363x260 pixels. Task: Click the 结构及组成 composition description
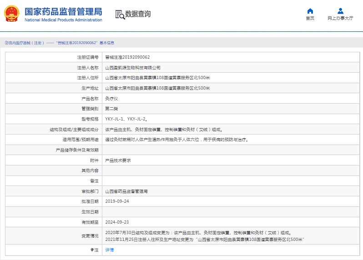[x=164, y=130]
